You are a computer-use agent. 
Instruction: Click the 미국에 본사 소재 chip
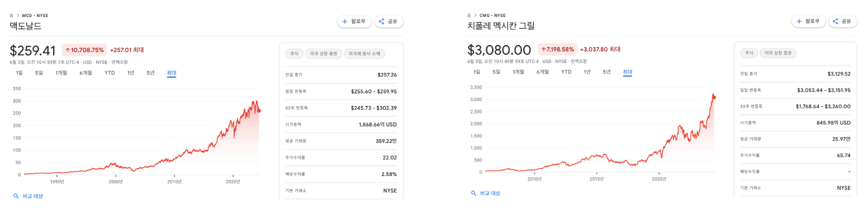tap(364, 53)
